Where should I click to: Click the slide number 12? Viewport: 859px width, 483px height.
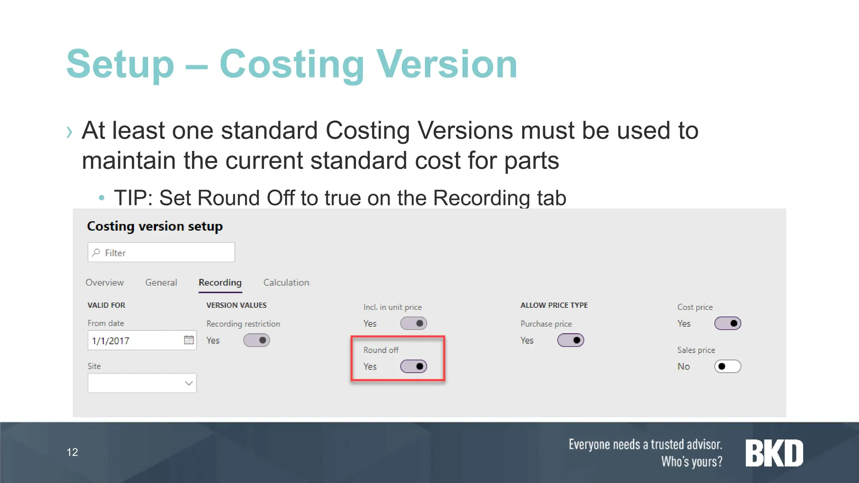coord(72,452)
